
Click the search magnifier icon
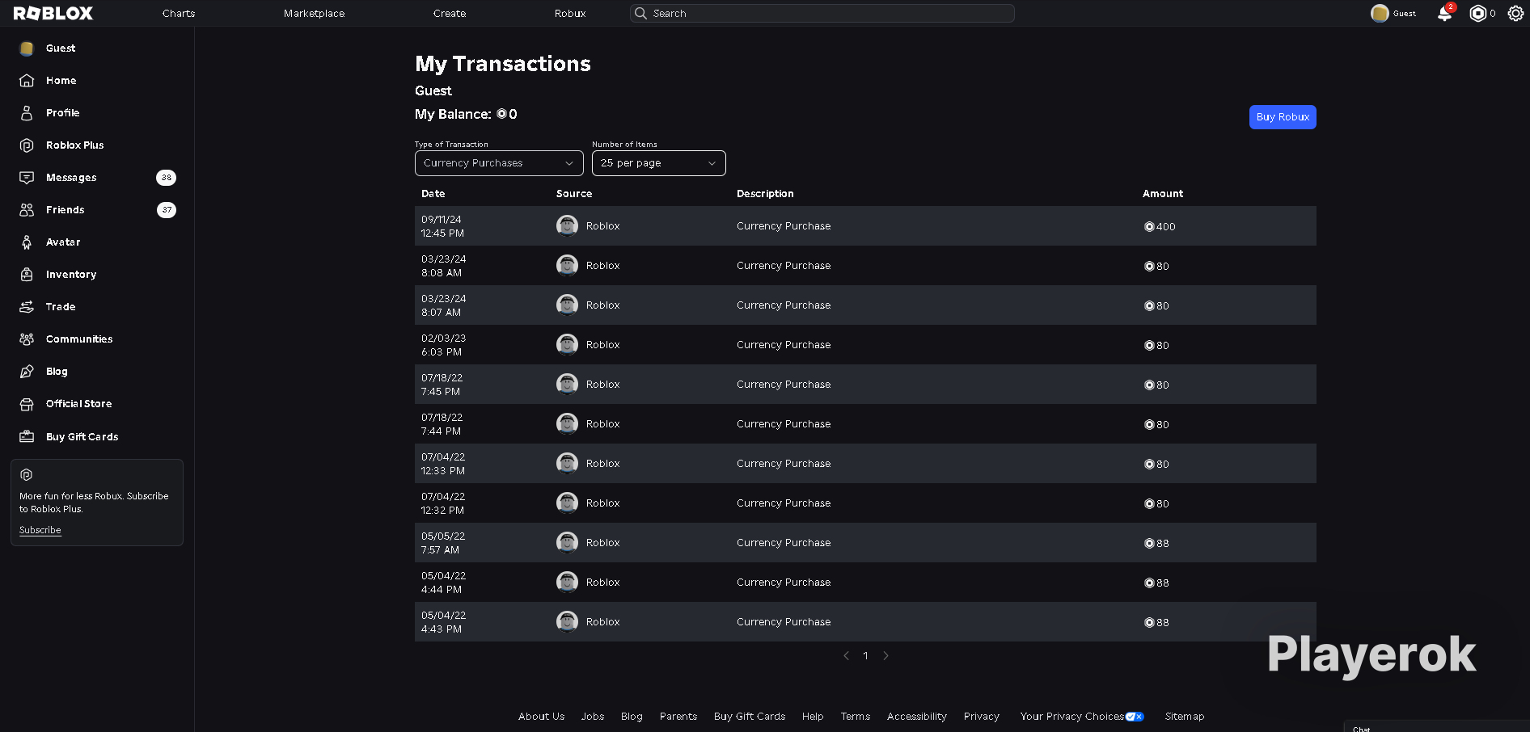pos(640,13)
